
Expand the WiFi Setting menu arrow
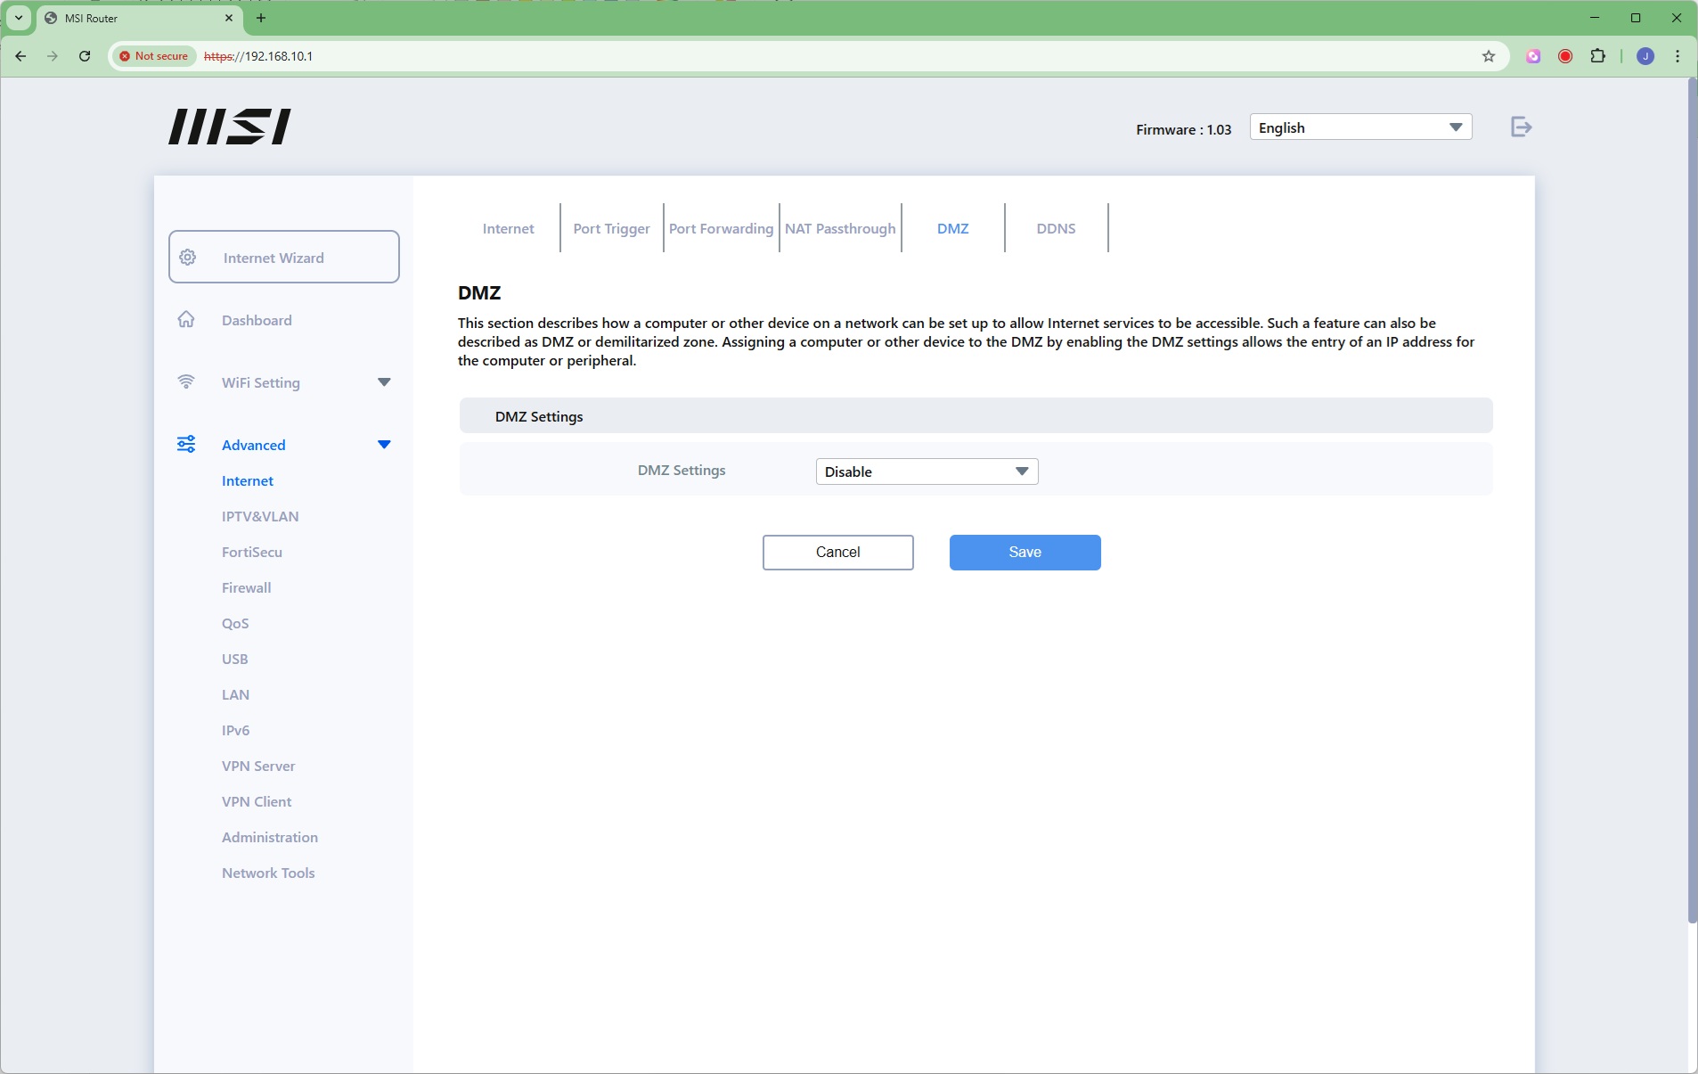(384, 382)
